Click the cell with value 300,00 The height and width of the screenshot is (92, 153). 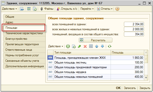[x=127, y=72]
